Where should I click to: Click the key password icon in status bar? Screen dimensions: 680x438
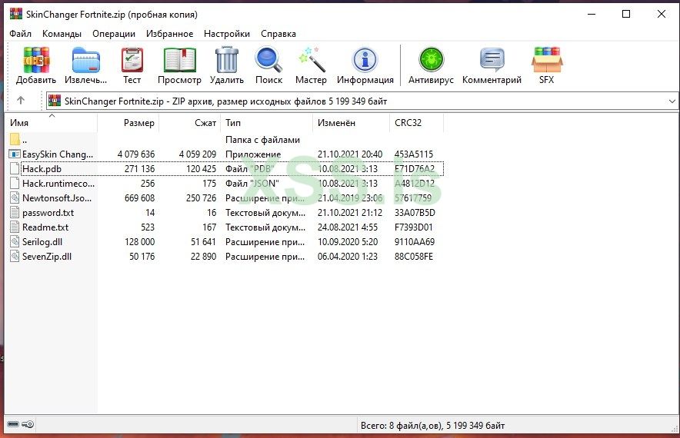(28, 424)
